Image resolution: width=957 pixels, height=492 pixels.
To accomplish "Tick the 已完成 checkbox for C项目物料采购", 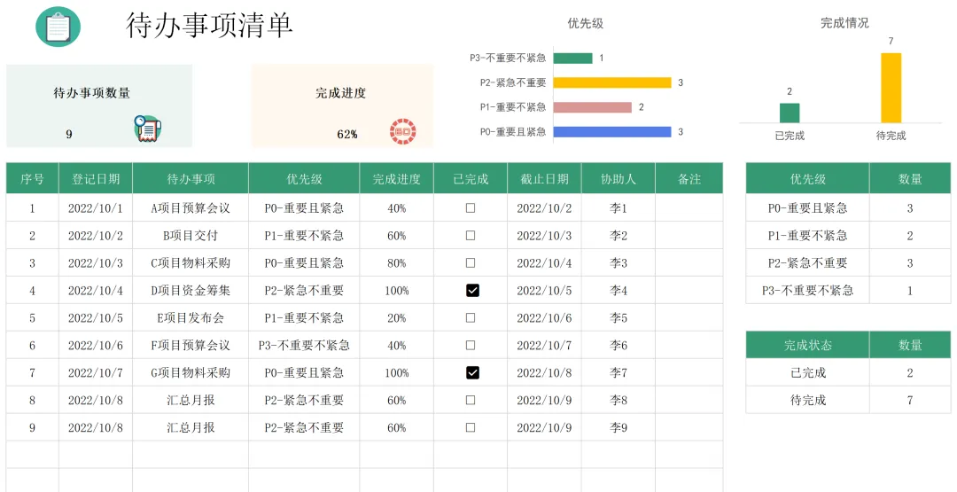I will coord(471,263).
